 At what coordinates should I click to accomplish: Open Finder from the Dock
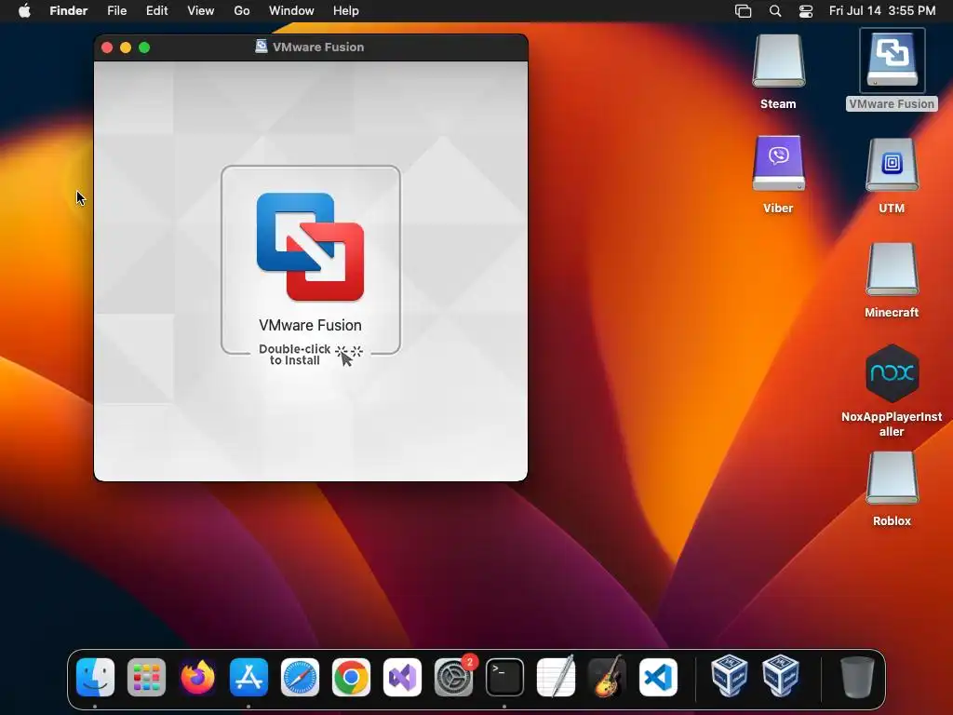(96, 677)
